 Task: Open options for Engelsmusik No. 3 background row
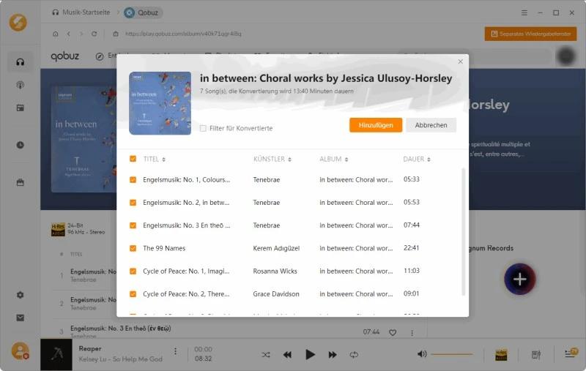412,332
